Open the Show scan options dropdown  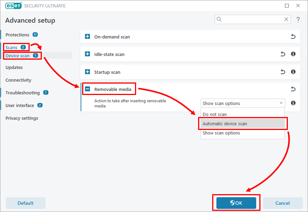[x=243, y=103]
